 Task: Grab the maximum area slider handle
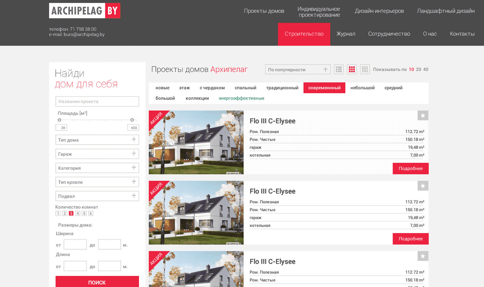coord(132,120)
